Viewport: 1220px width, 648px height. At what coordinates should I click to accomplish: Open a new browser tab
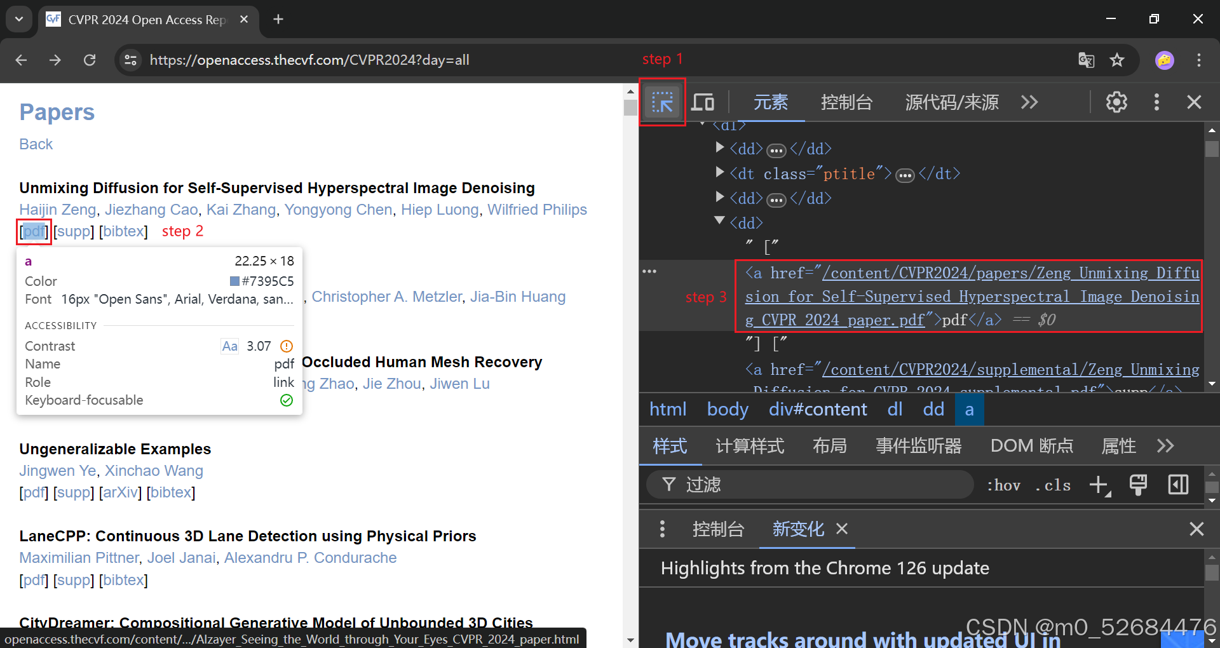click(278, 19)
